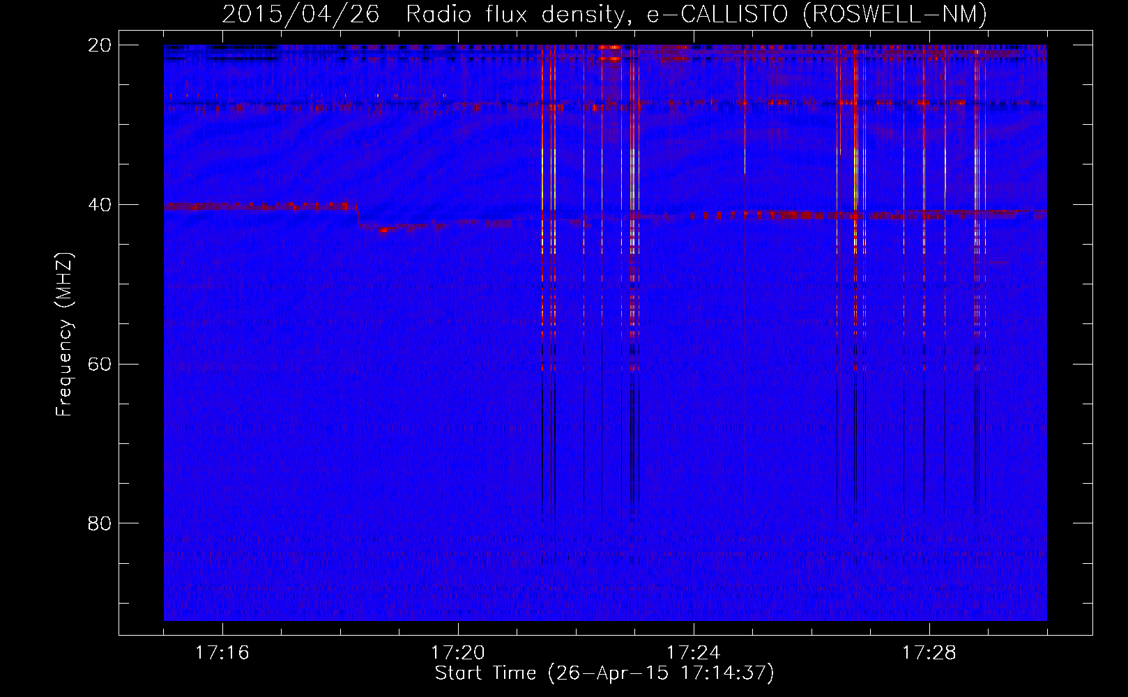Select the 80 frequency tick label
The image size is (1128, 697).
pos(100,523)
